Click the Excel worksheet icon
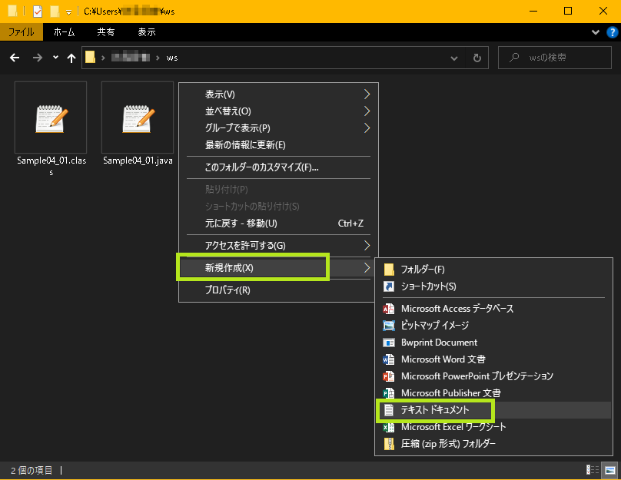Image resolution: width=621 pixels, height=480 pixels. pyautogui.click(x=388, y=427)
